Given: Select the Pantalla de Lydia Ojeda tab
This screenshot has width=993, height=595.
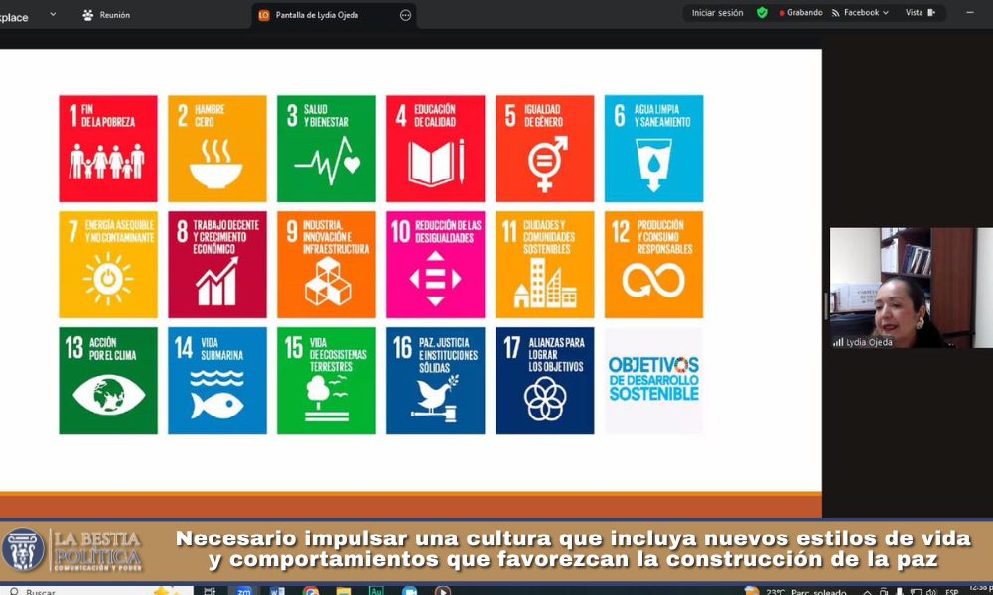Looking at the screenshot, I should point(334,15).
